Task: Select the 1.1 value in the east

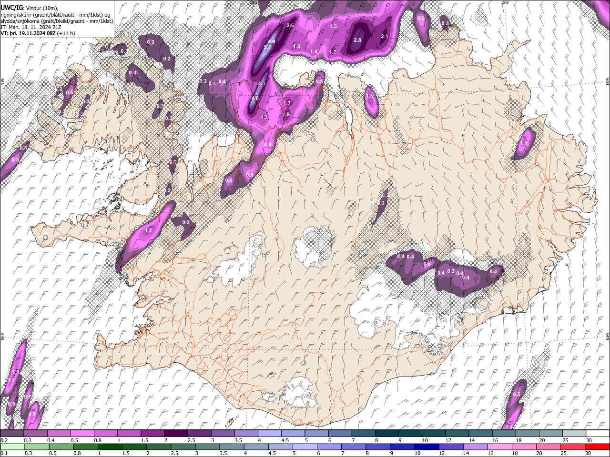Action: coord(524,143)
